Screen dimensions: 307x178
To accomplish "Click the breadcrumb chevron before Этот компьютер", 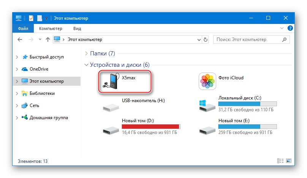I will (63, 40).
